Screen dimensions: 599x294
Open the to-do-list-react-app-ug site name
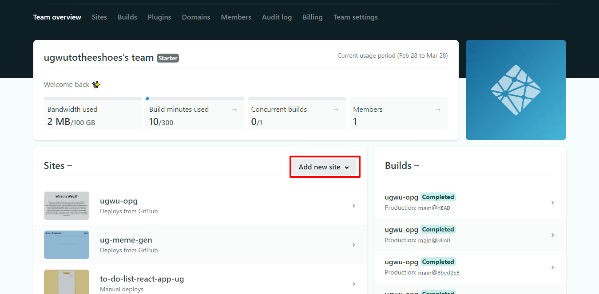coord(142,279)
